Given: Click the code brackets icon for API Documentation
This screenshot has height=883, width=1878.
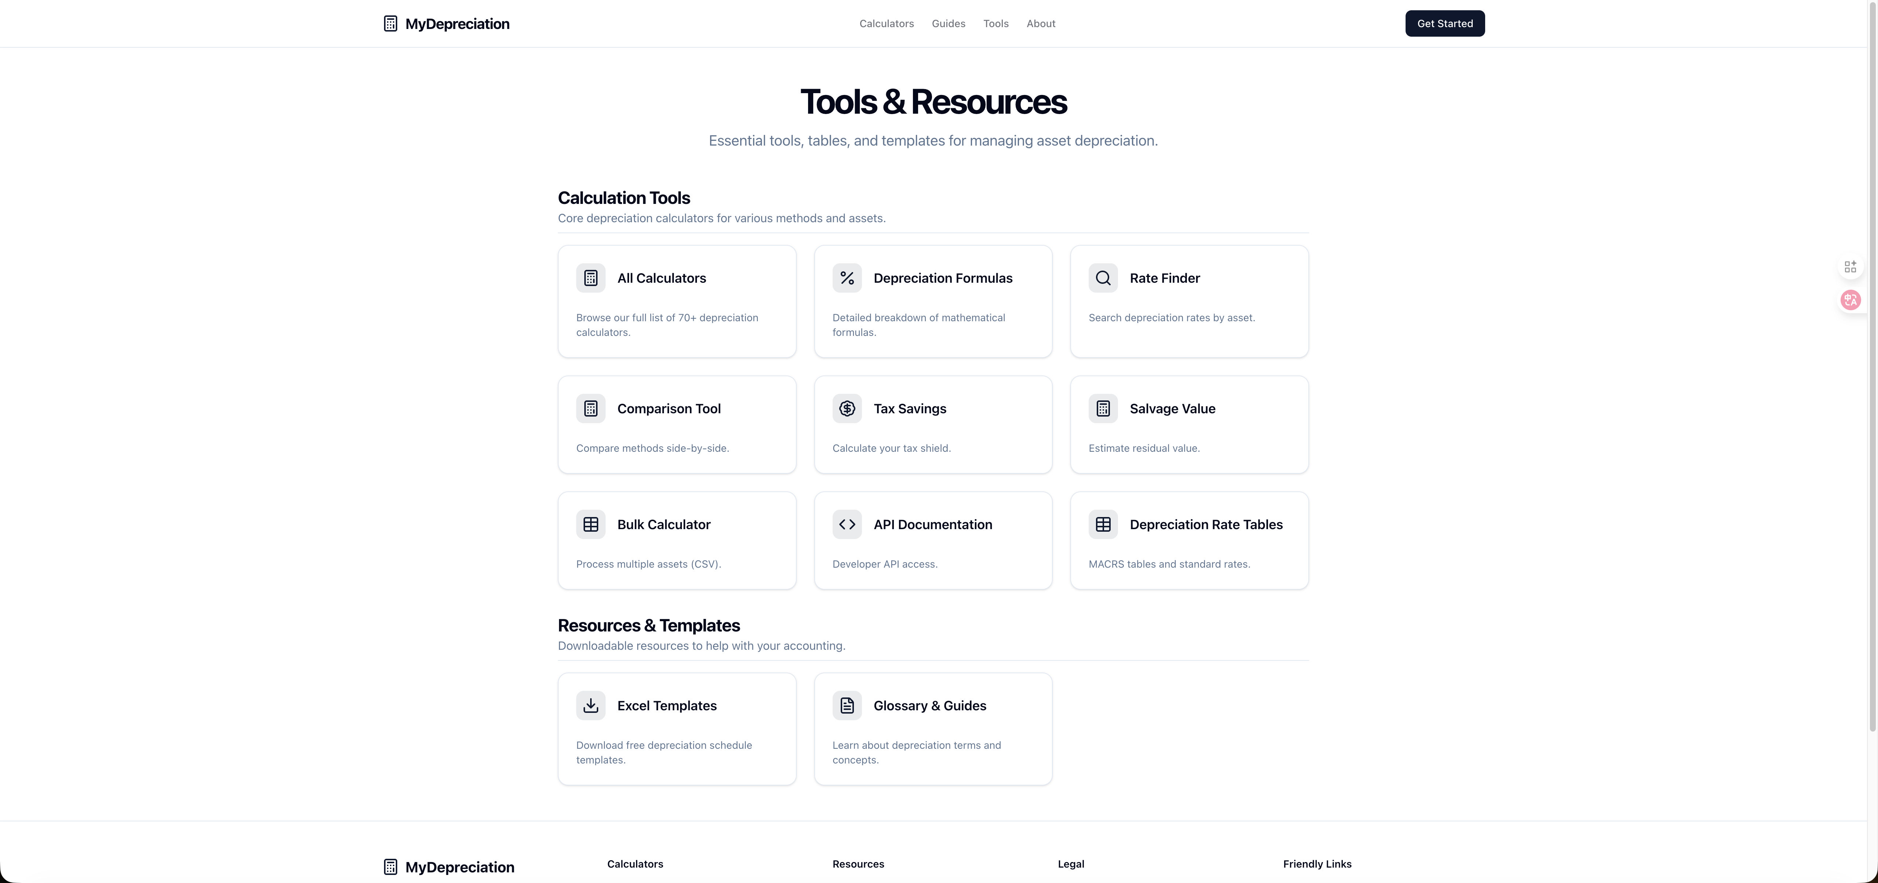Looking at the screenshot, I should click(x=847, y=524).
